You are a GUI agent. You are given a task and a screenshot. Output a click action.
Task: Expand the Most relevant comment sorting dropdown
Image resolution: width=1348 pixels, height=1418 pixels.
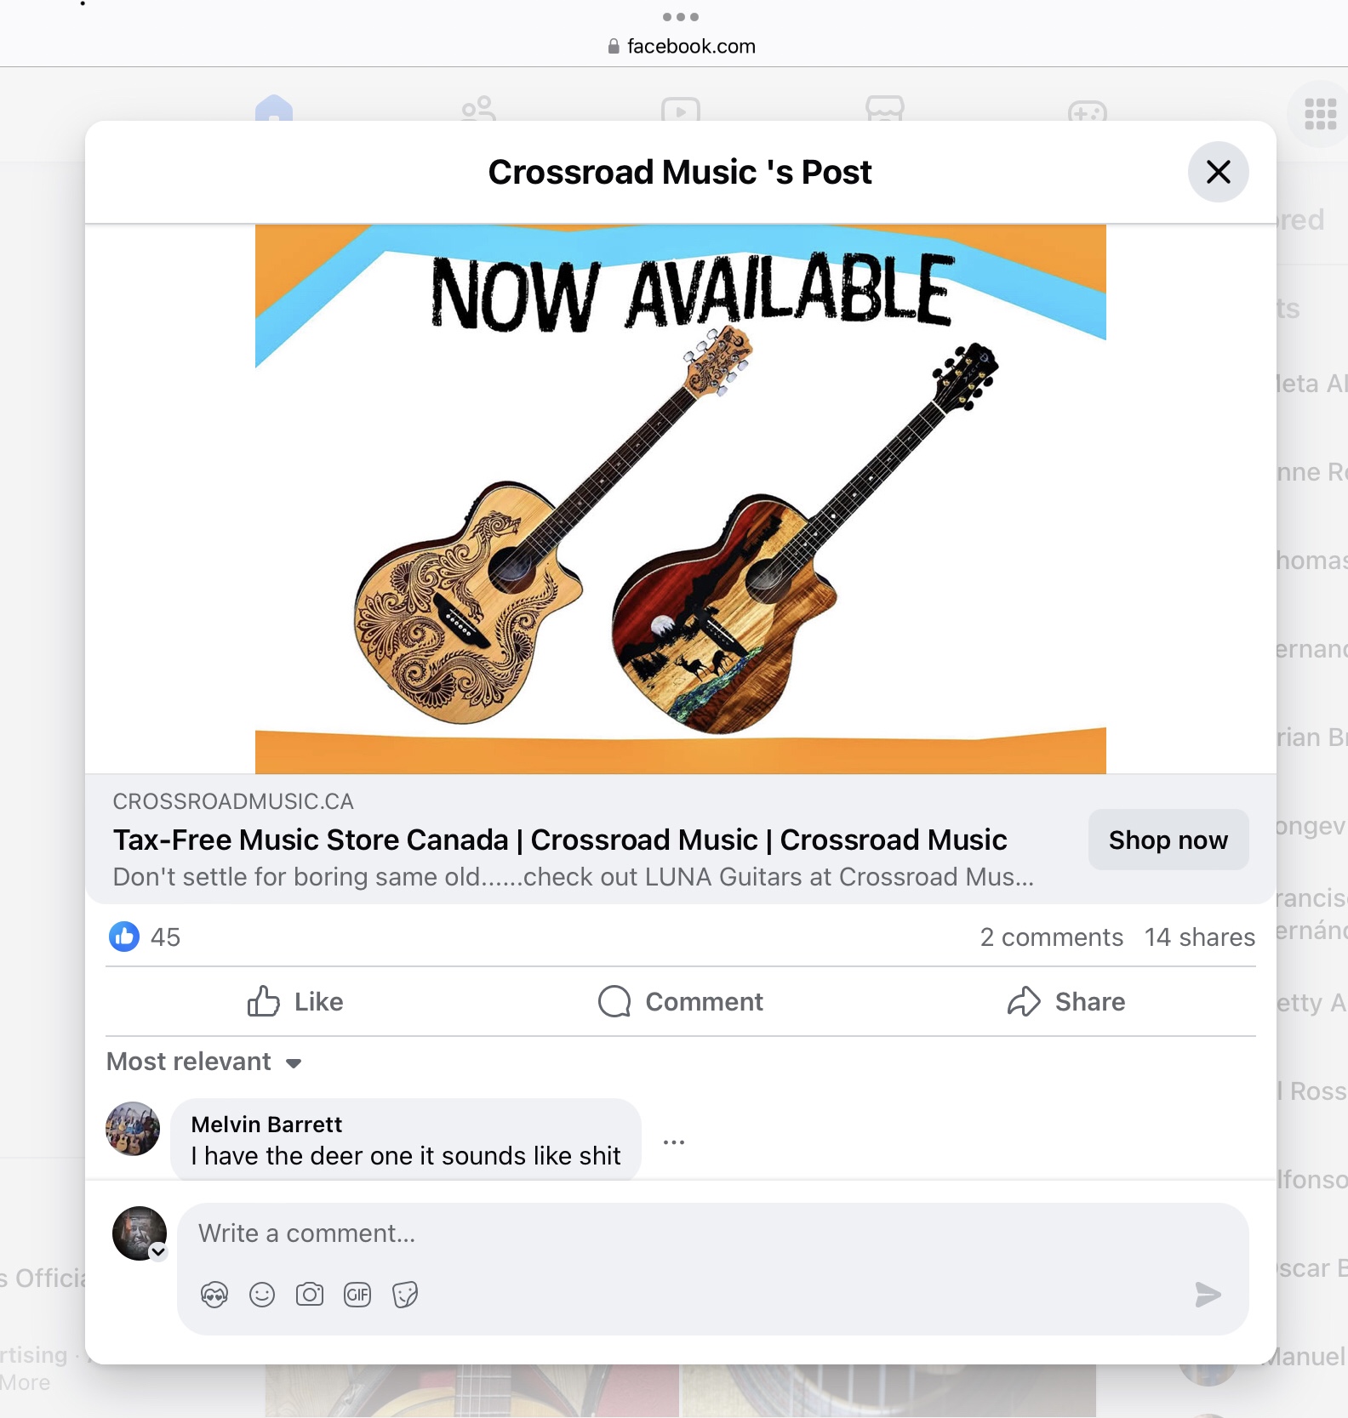tap(204, 1062)
